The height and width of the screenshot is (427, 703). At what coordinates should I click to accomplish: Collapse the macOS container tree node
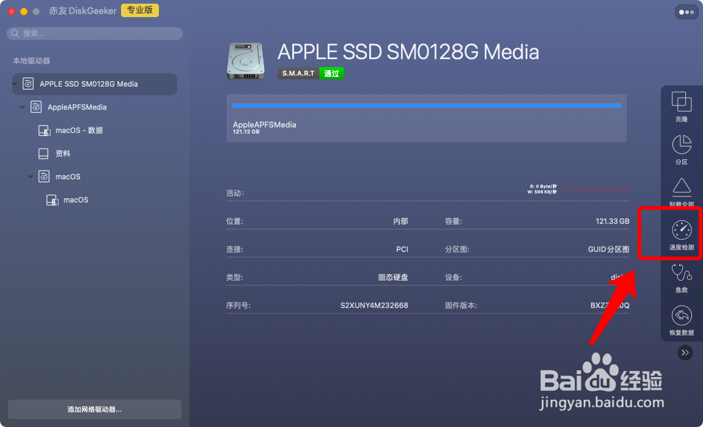point(31,176)
